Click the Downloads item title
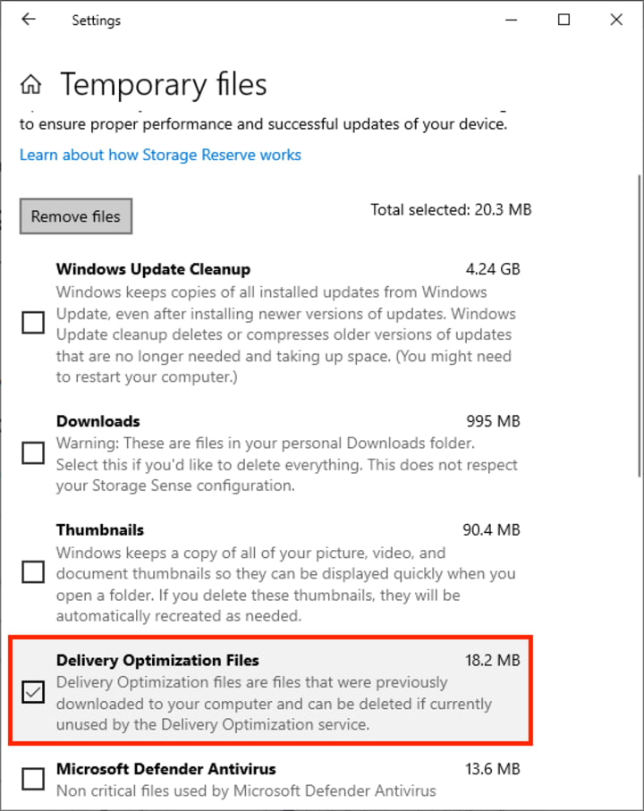This screenshot has height=811, width=644. (x=98, y=421)
